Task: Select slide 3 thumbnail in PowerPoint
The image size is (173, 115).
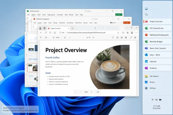Action: click(x=33, y=48)
